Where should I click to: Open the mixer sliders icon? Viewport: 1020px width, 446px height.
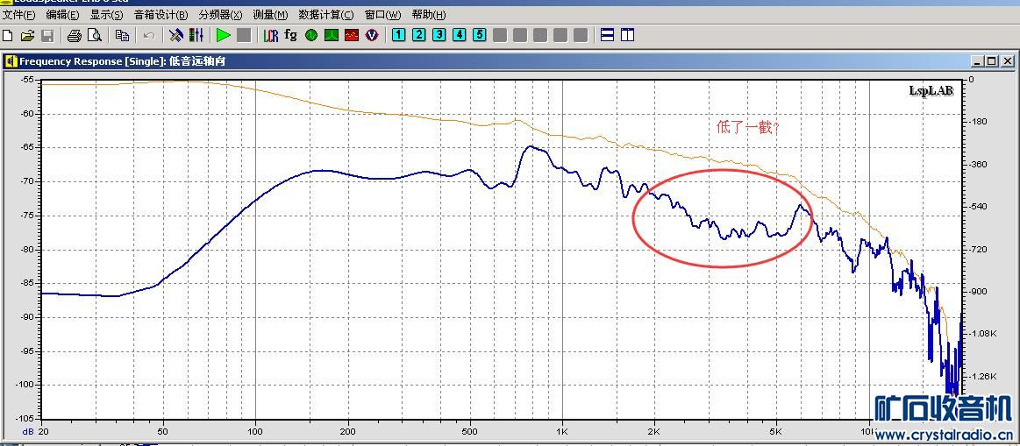click(196, 35)
